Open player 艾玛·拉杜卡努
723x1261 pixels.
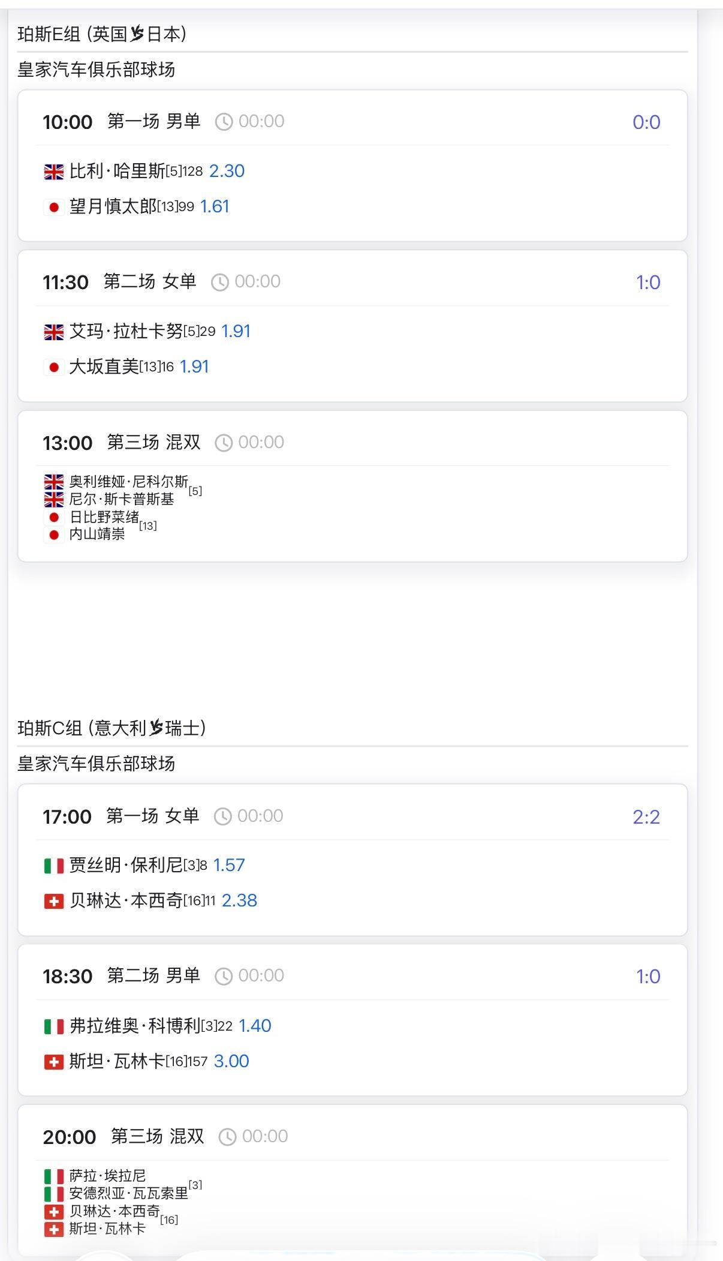(x=126, y=331)
